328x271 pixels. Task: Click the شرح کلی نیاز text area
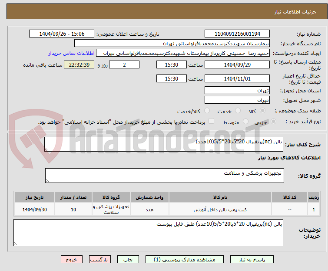164,144
